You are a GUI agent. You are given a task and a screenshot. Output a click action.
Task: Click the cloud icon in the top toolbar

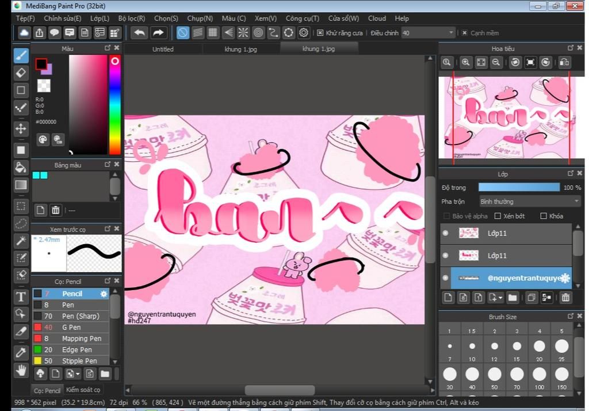[24, 33]
